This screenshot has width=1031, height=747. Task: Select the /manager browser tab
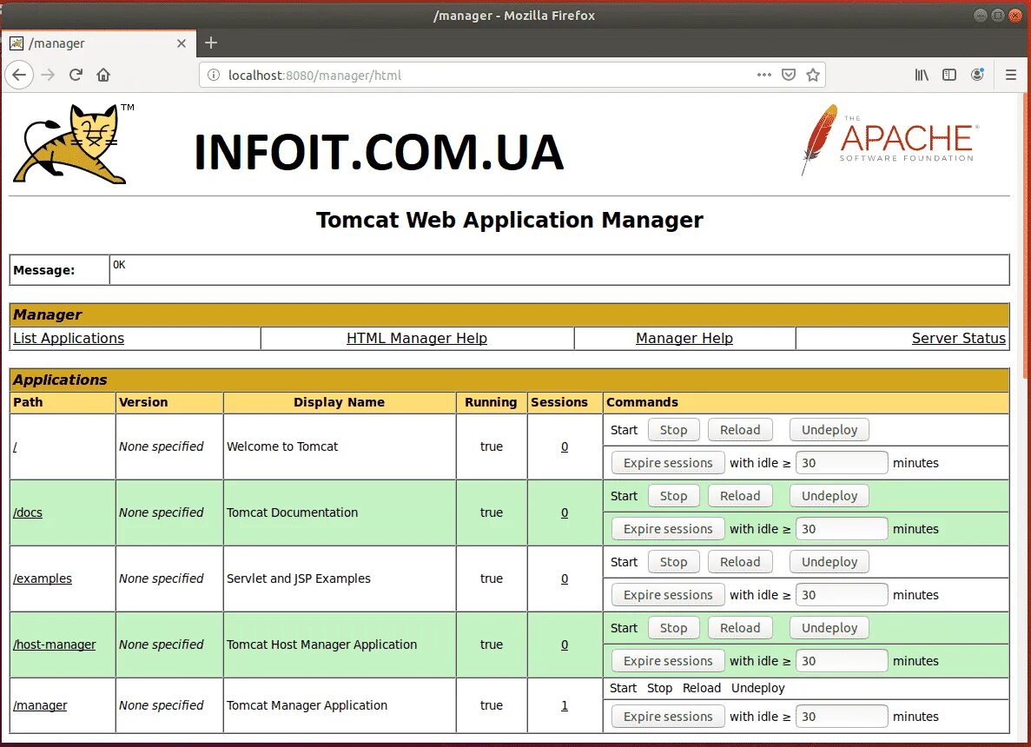tap(99, 43)
